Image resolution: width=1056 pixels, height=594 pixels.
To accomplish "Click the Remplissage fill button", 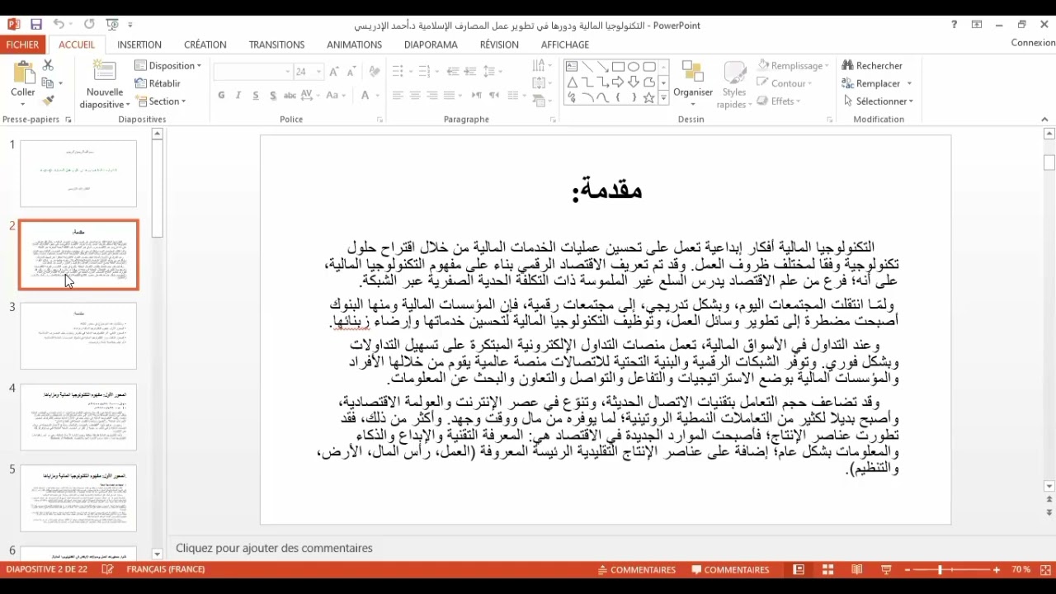I will tap(793, 65).
